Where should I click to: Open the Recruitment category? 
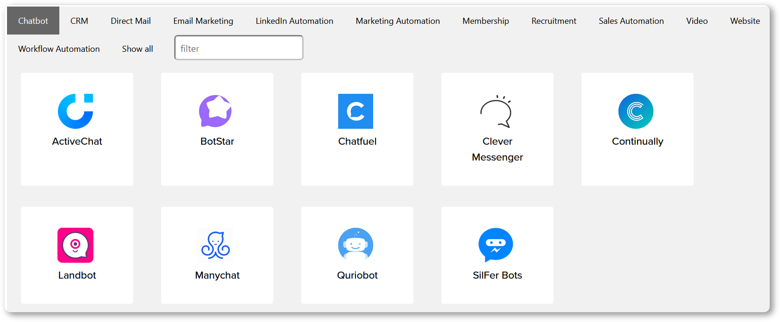coord(554,21)
